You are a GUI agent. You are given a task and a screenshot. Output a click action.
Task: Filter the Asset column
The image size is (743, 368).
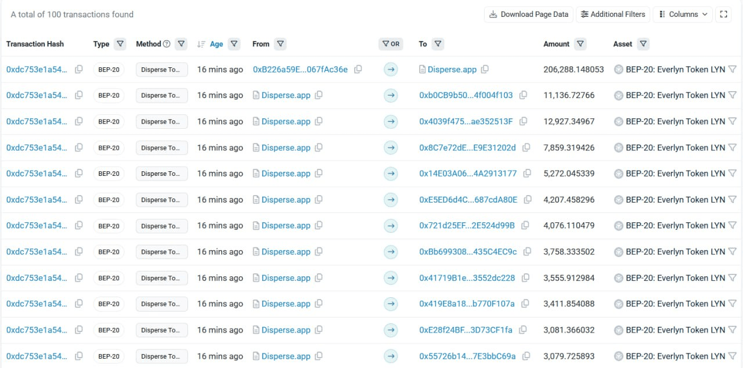tap(643, 44)
